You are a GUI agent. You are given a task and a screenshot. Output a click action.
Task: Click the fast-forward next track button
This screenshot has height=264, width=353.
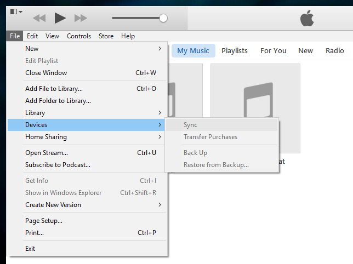click(x=81, y=18)
